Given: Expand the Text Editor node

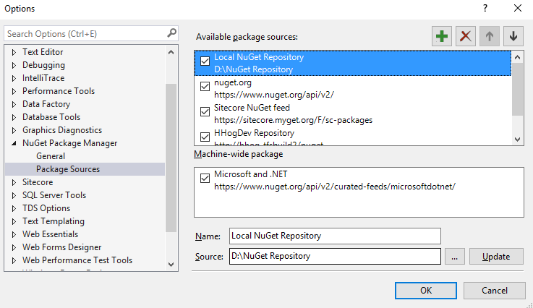Looking at the screenshot, I should 14,52.
